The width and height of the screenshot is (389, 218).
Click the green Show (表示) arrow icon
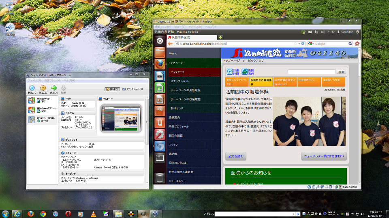[53, 88]
